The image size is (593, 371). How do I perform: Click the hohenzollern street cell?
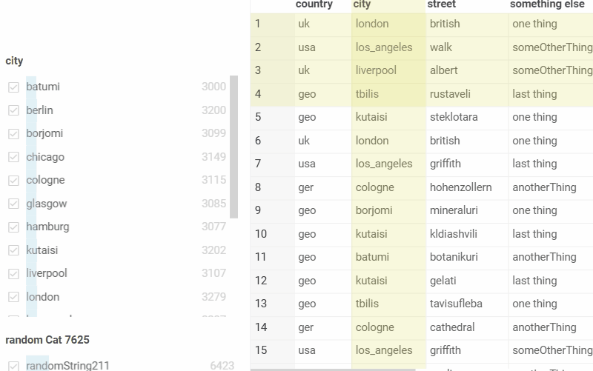pyautogui.click(x=460, y=187)
